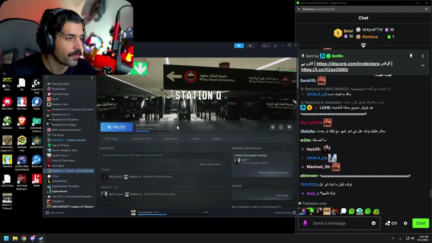Screen dimensions: 432x243
Task: Open the Discussions tab
Action: click(x=171, y=139)
